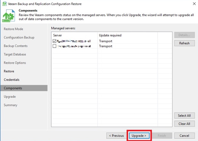This screenshot has height=141, width=198.
Task: Sort by the Update required column header
Action: click(127, 35)
